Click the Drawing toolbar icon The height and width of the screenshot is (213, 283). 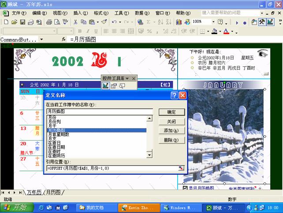point(187,22)
